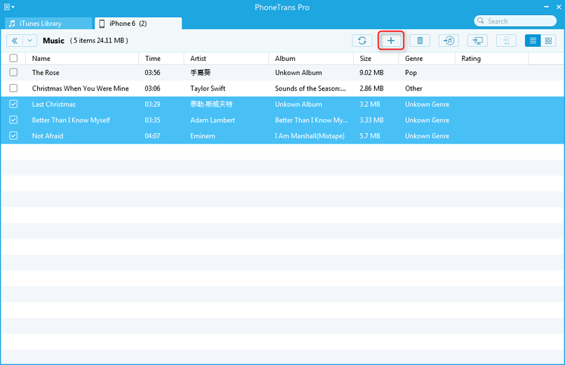565x365 pixels.
Task: Click the plus icon to add music
Action: click(x=391, y=41)
